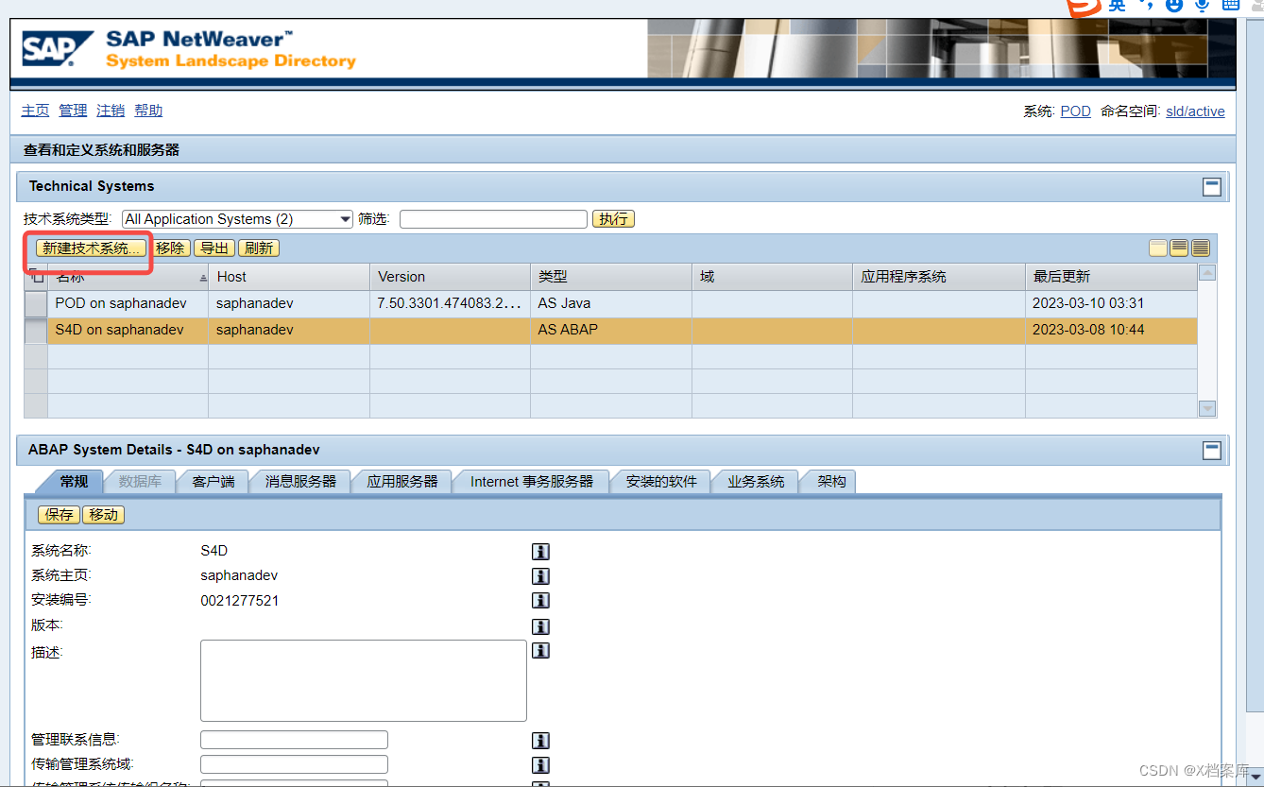Click 新建技术系统 button

tap(92, 248)
